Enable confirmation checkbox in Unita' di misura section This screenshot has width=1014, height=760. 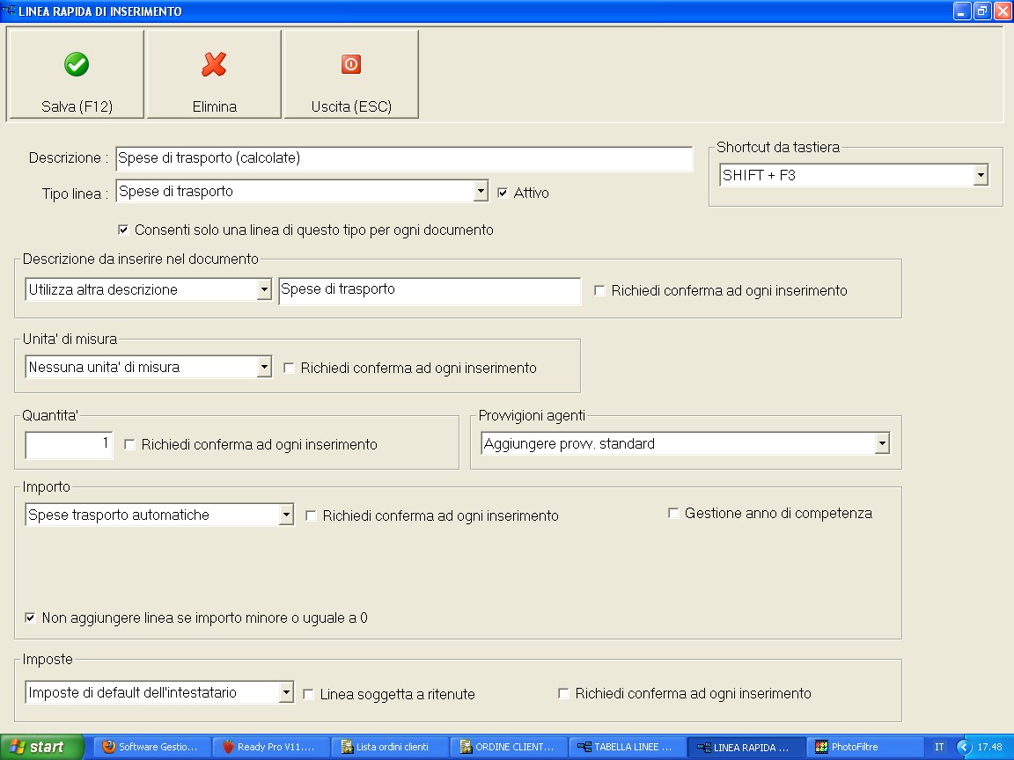289,368
